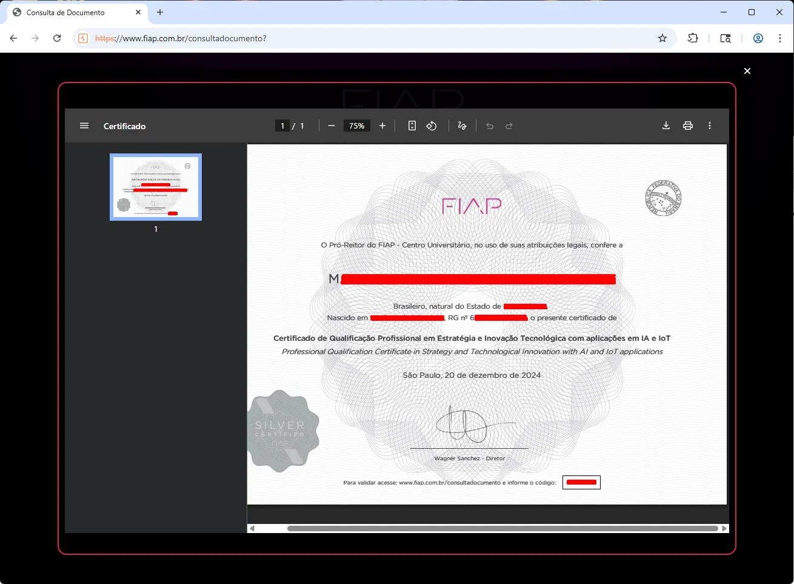Redo the last annotation
The width and height of the screenshot is (794, 584).
tap(509, 126)
